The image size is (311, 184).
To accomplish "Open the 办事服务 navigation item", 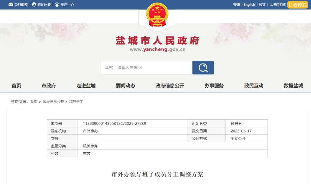I will click(x=214, y=86).
